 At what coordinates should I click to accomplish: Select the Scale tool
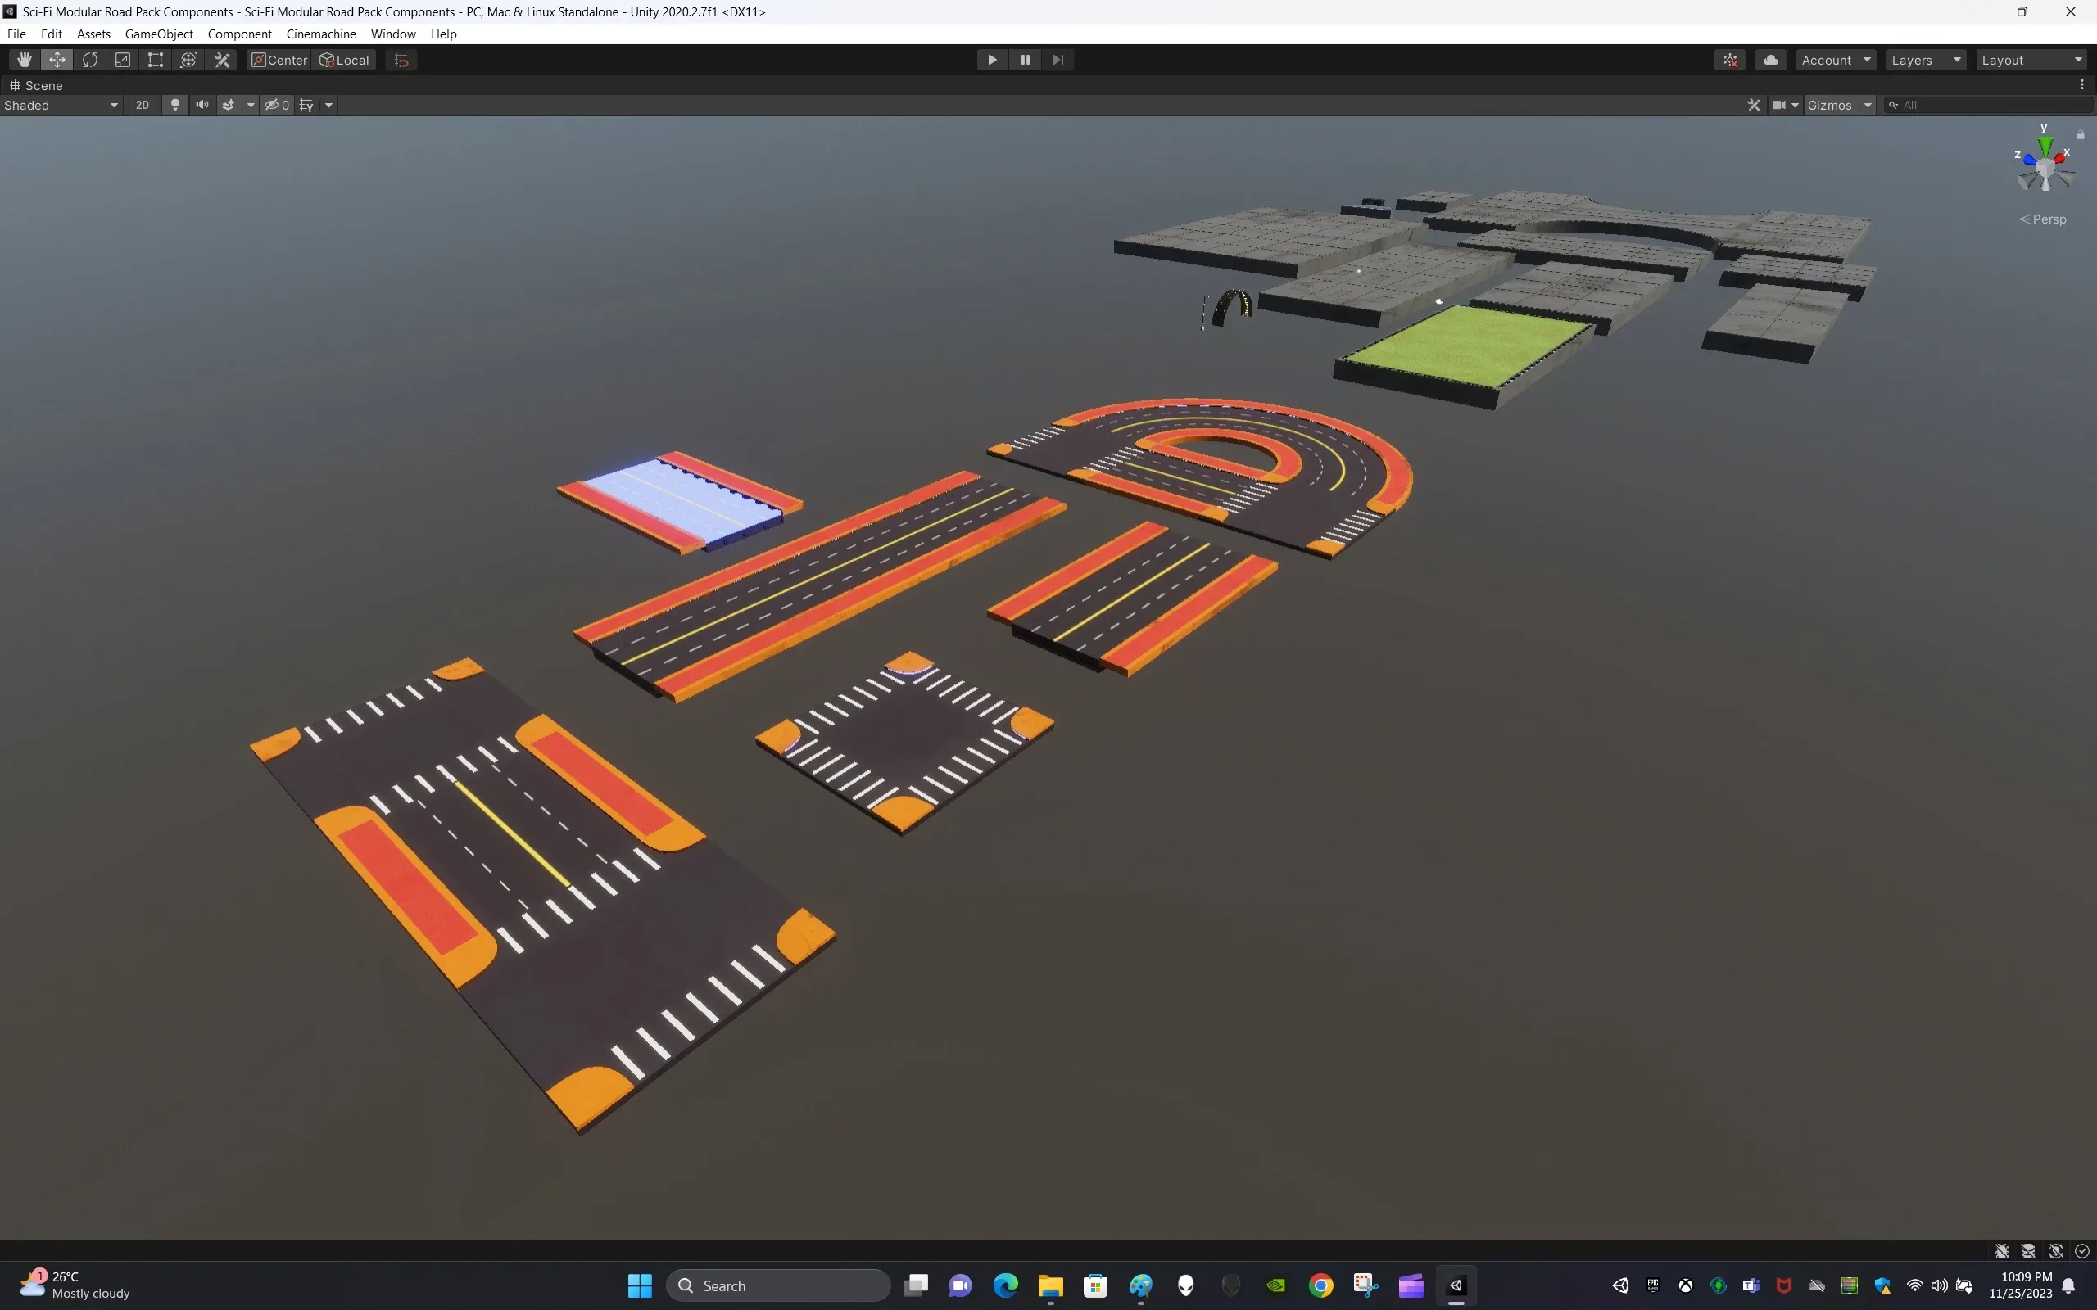[x=123, y=60]
